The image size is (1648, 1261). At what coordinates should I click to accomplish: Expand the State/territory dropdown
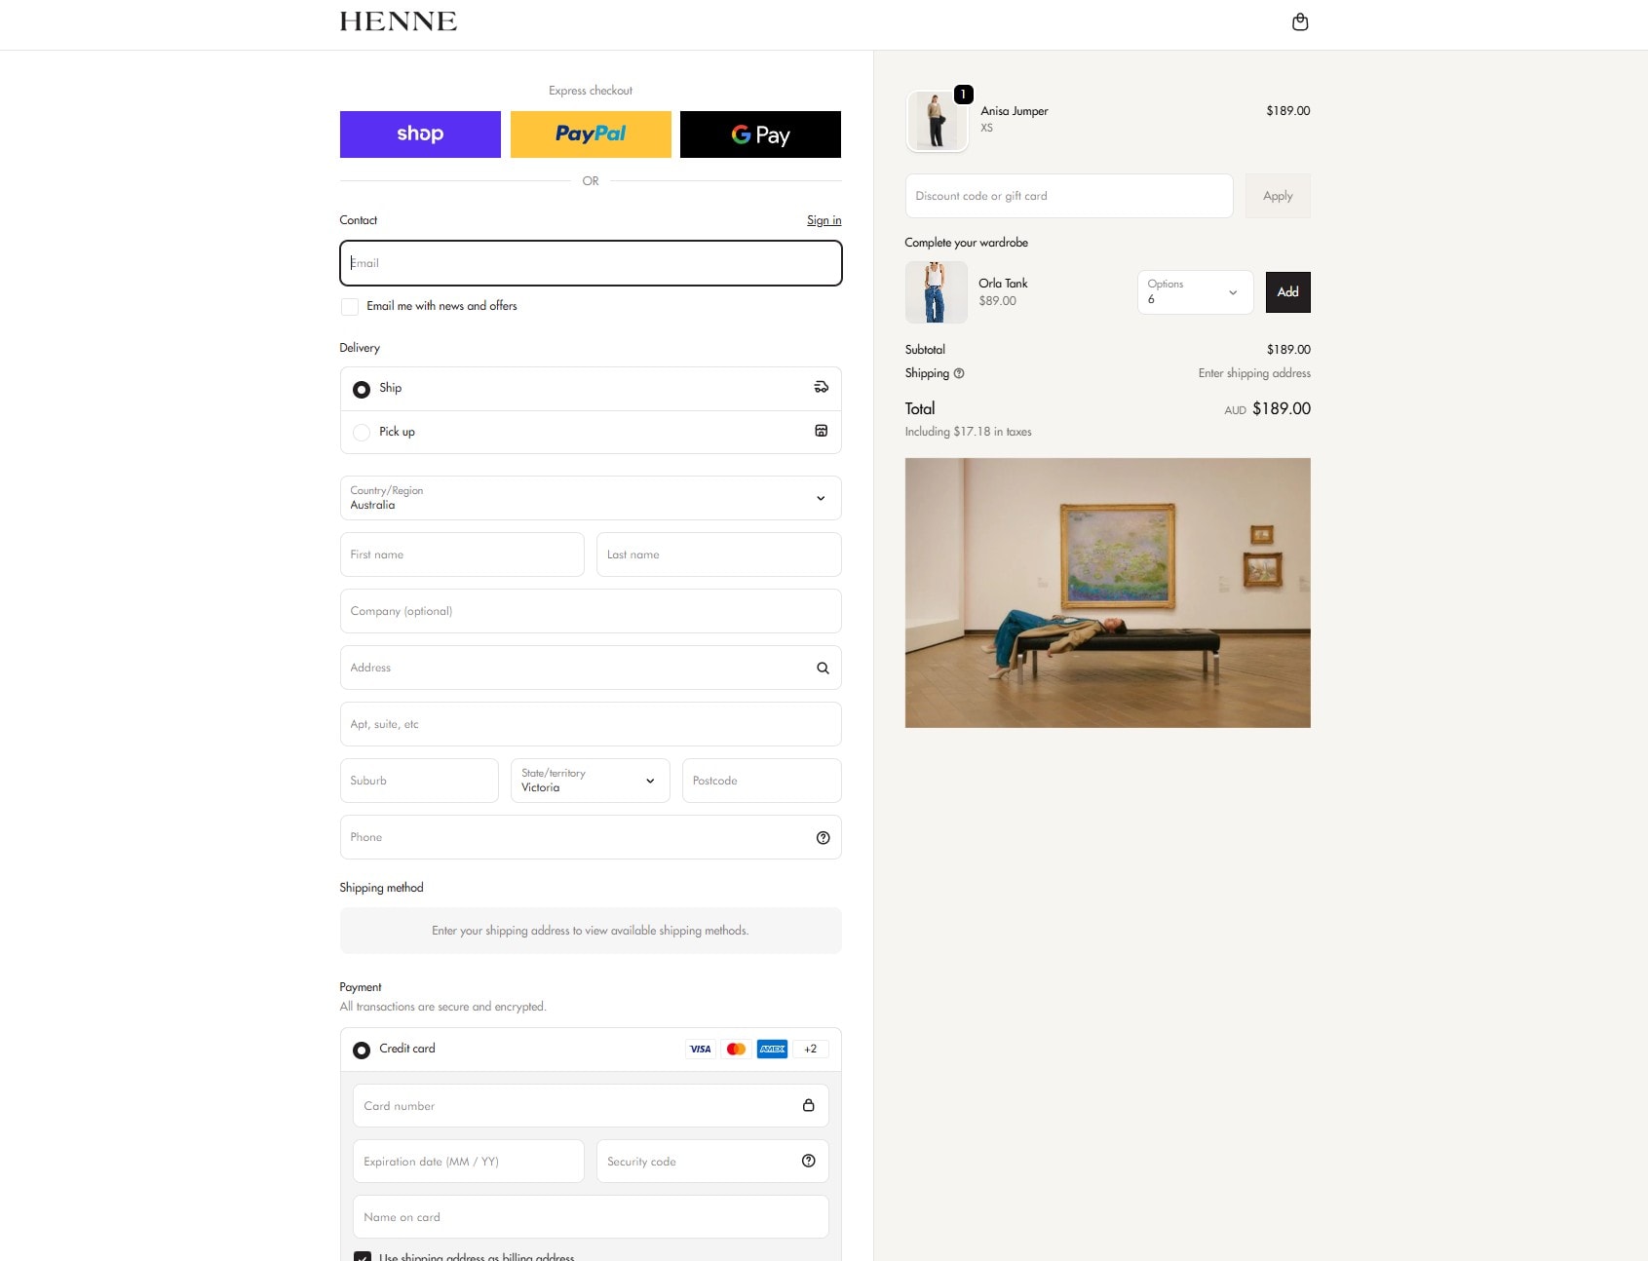point(590,781)
